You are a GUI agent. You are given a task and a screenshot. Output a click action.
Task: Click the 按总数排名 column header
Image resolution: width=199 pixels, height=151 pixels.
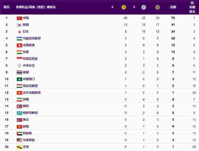point(192,7)
